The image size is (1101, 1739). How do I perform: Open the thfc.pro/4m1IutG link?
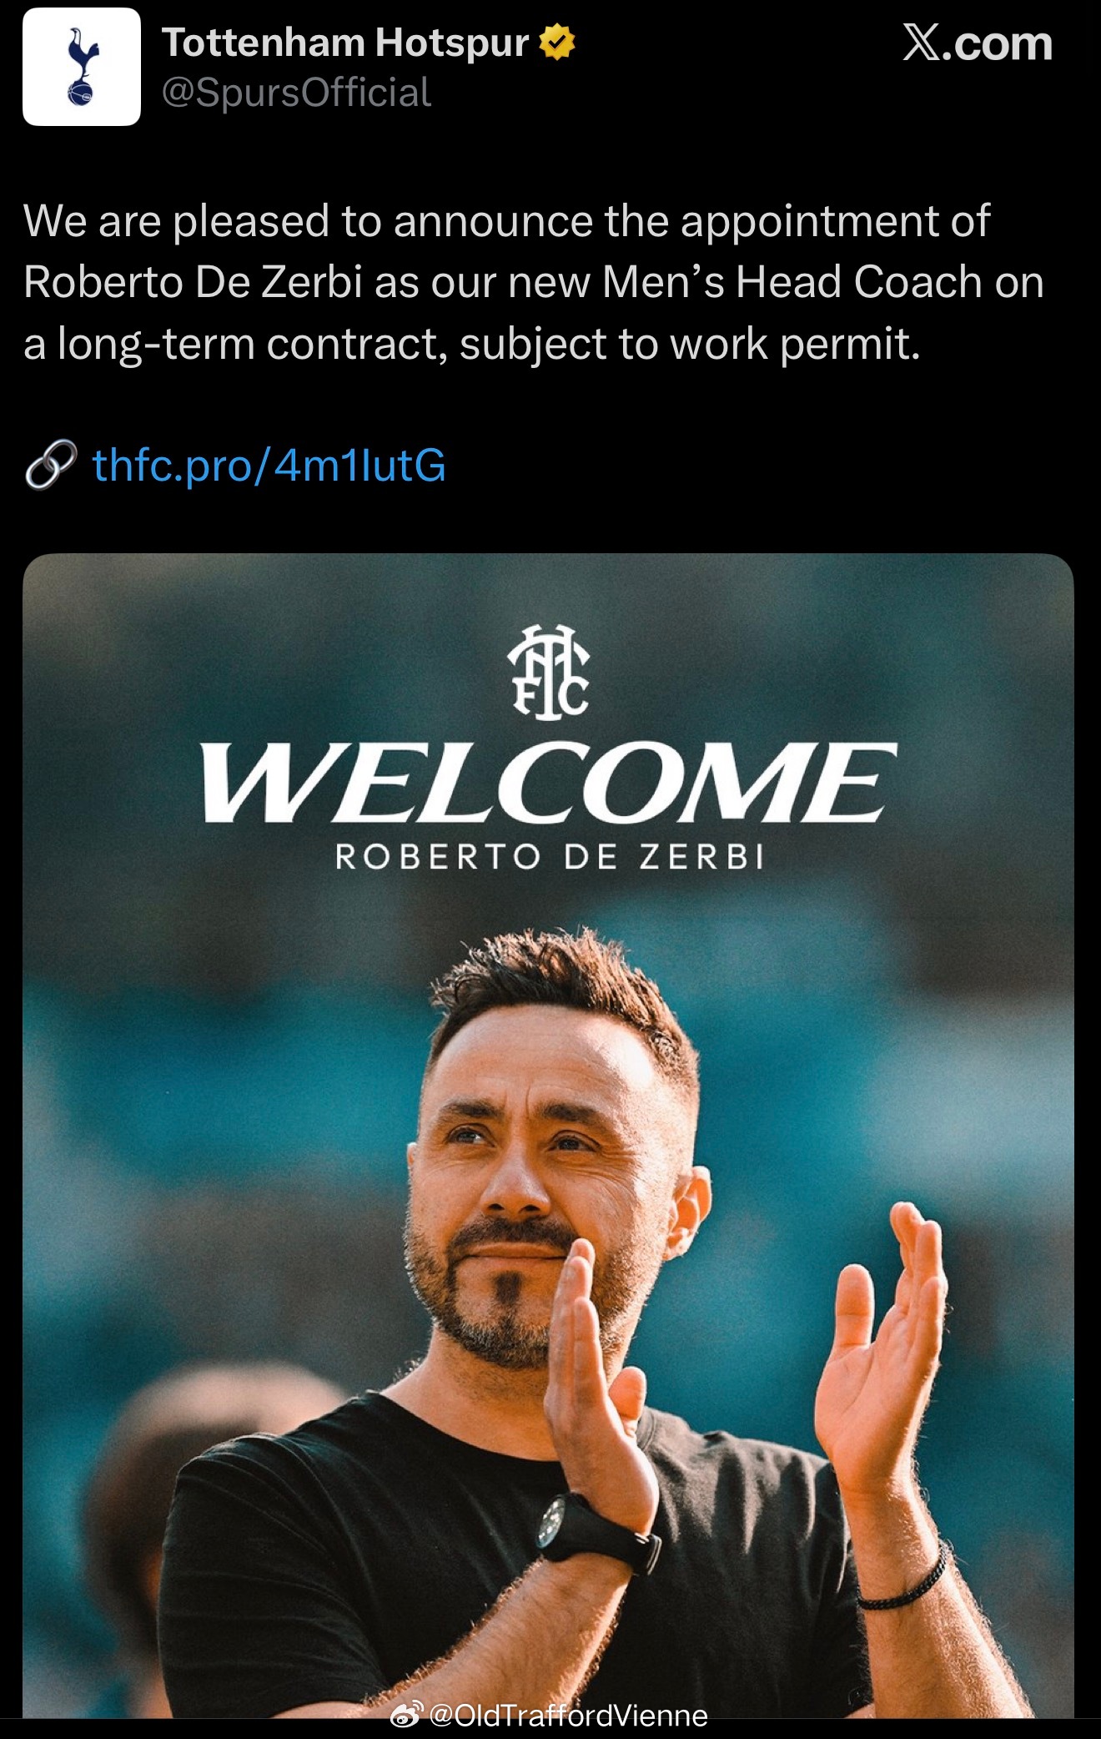point(269,465)
